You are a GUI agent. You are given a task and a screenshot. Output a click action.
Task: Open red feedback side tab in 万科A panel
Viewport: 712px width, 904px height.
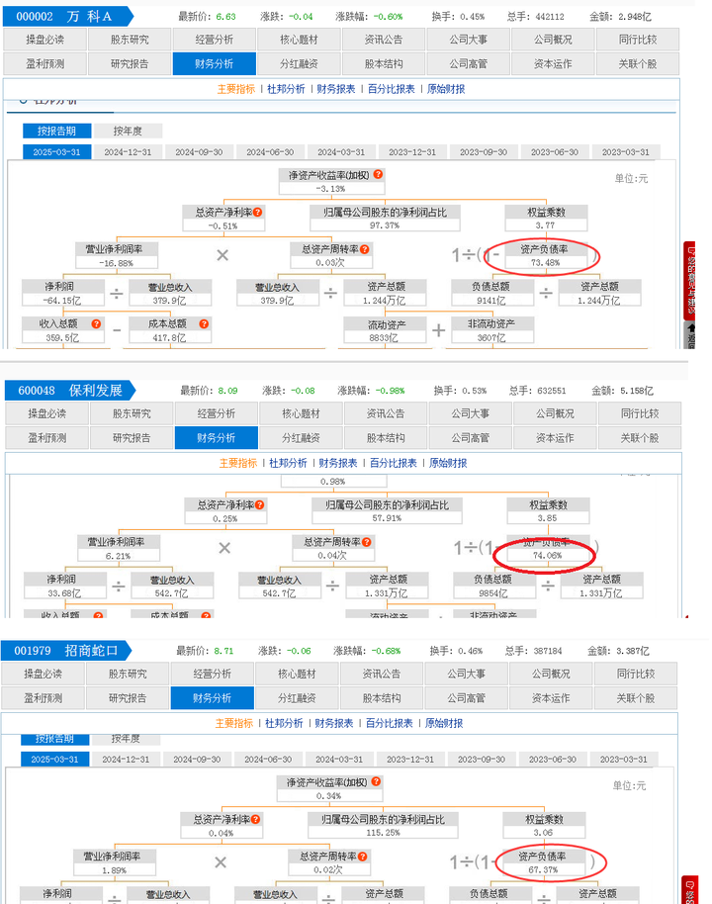(x=689, y=281)
